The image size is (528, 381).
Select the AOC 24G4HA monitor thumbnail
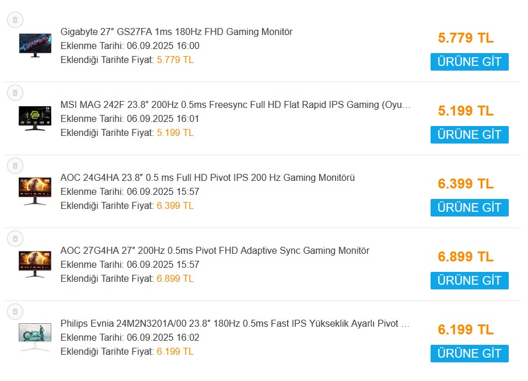point(35,191)
